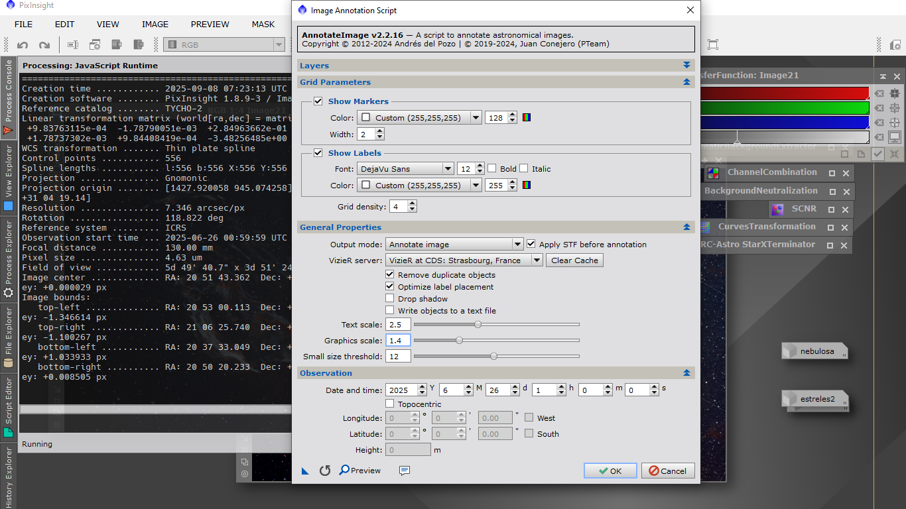906x509 pixels.
Task: Enable the Topocentric checkbox
Action: click(x=390, y=404)
